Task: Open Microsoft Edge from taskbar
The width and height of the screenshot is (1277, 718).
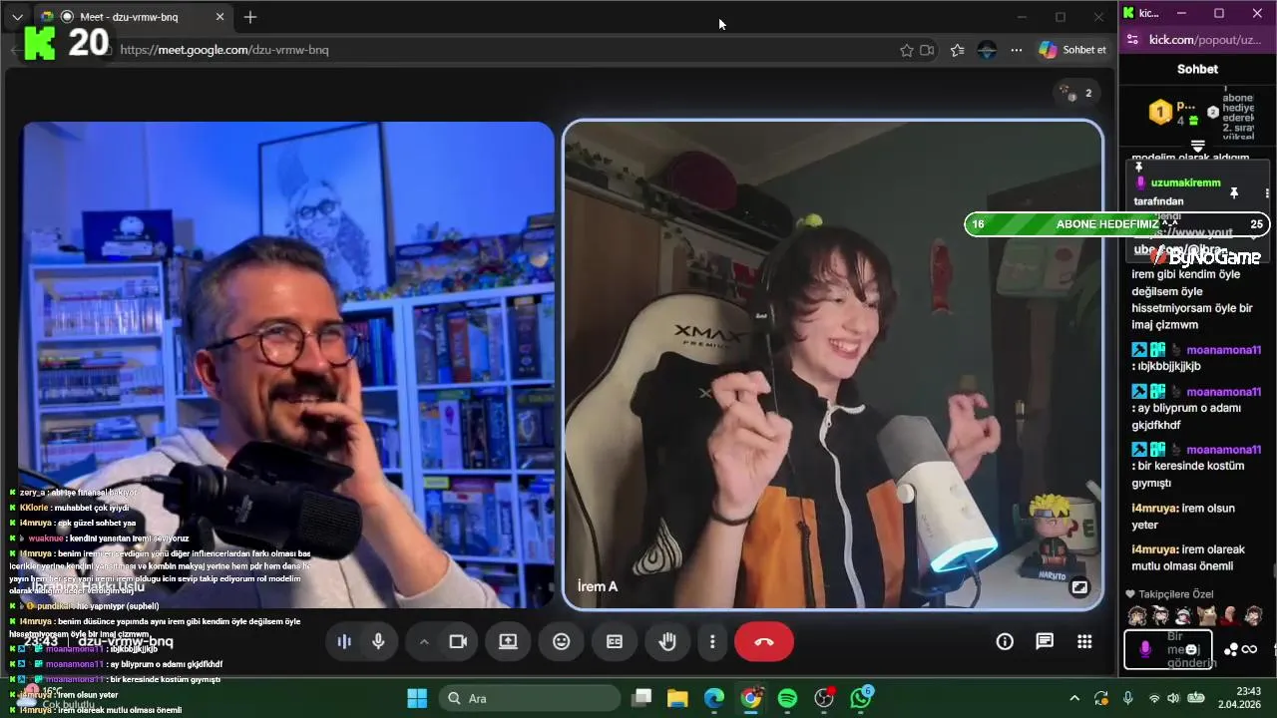Action: click(714, 698)
